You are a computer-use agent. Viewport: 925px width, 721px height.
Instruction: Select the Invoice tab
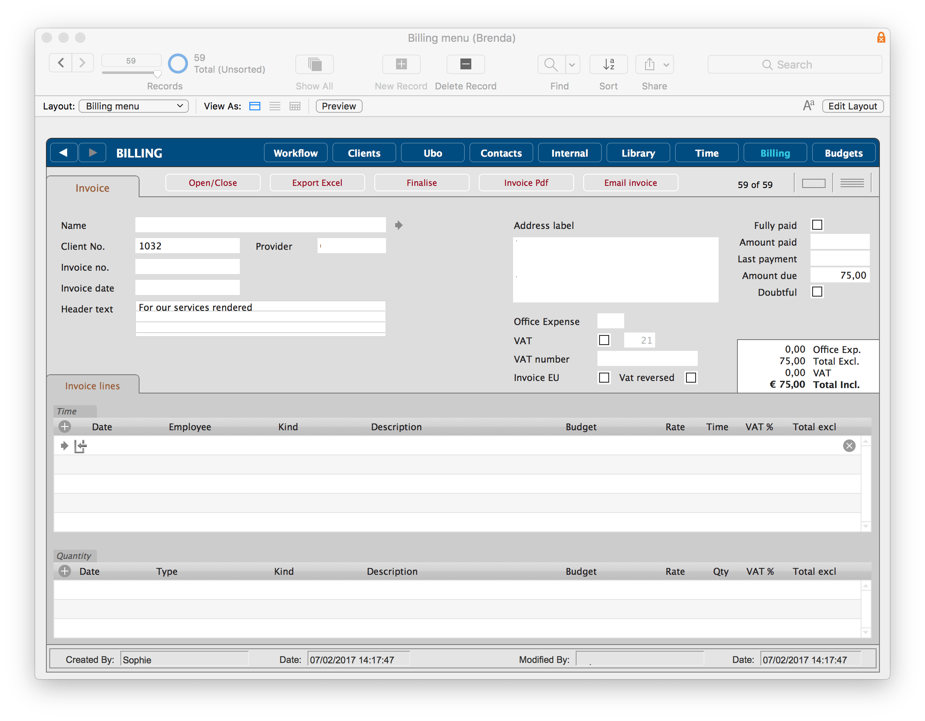tap(92, 188)
